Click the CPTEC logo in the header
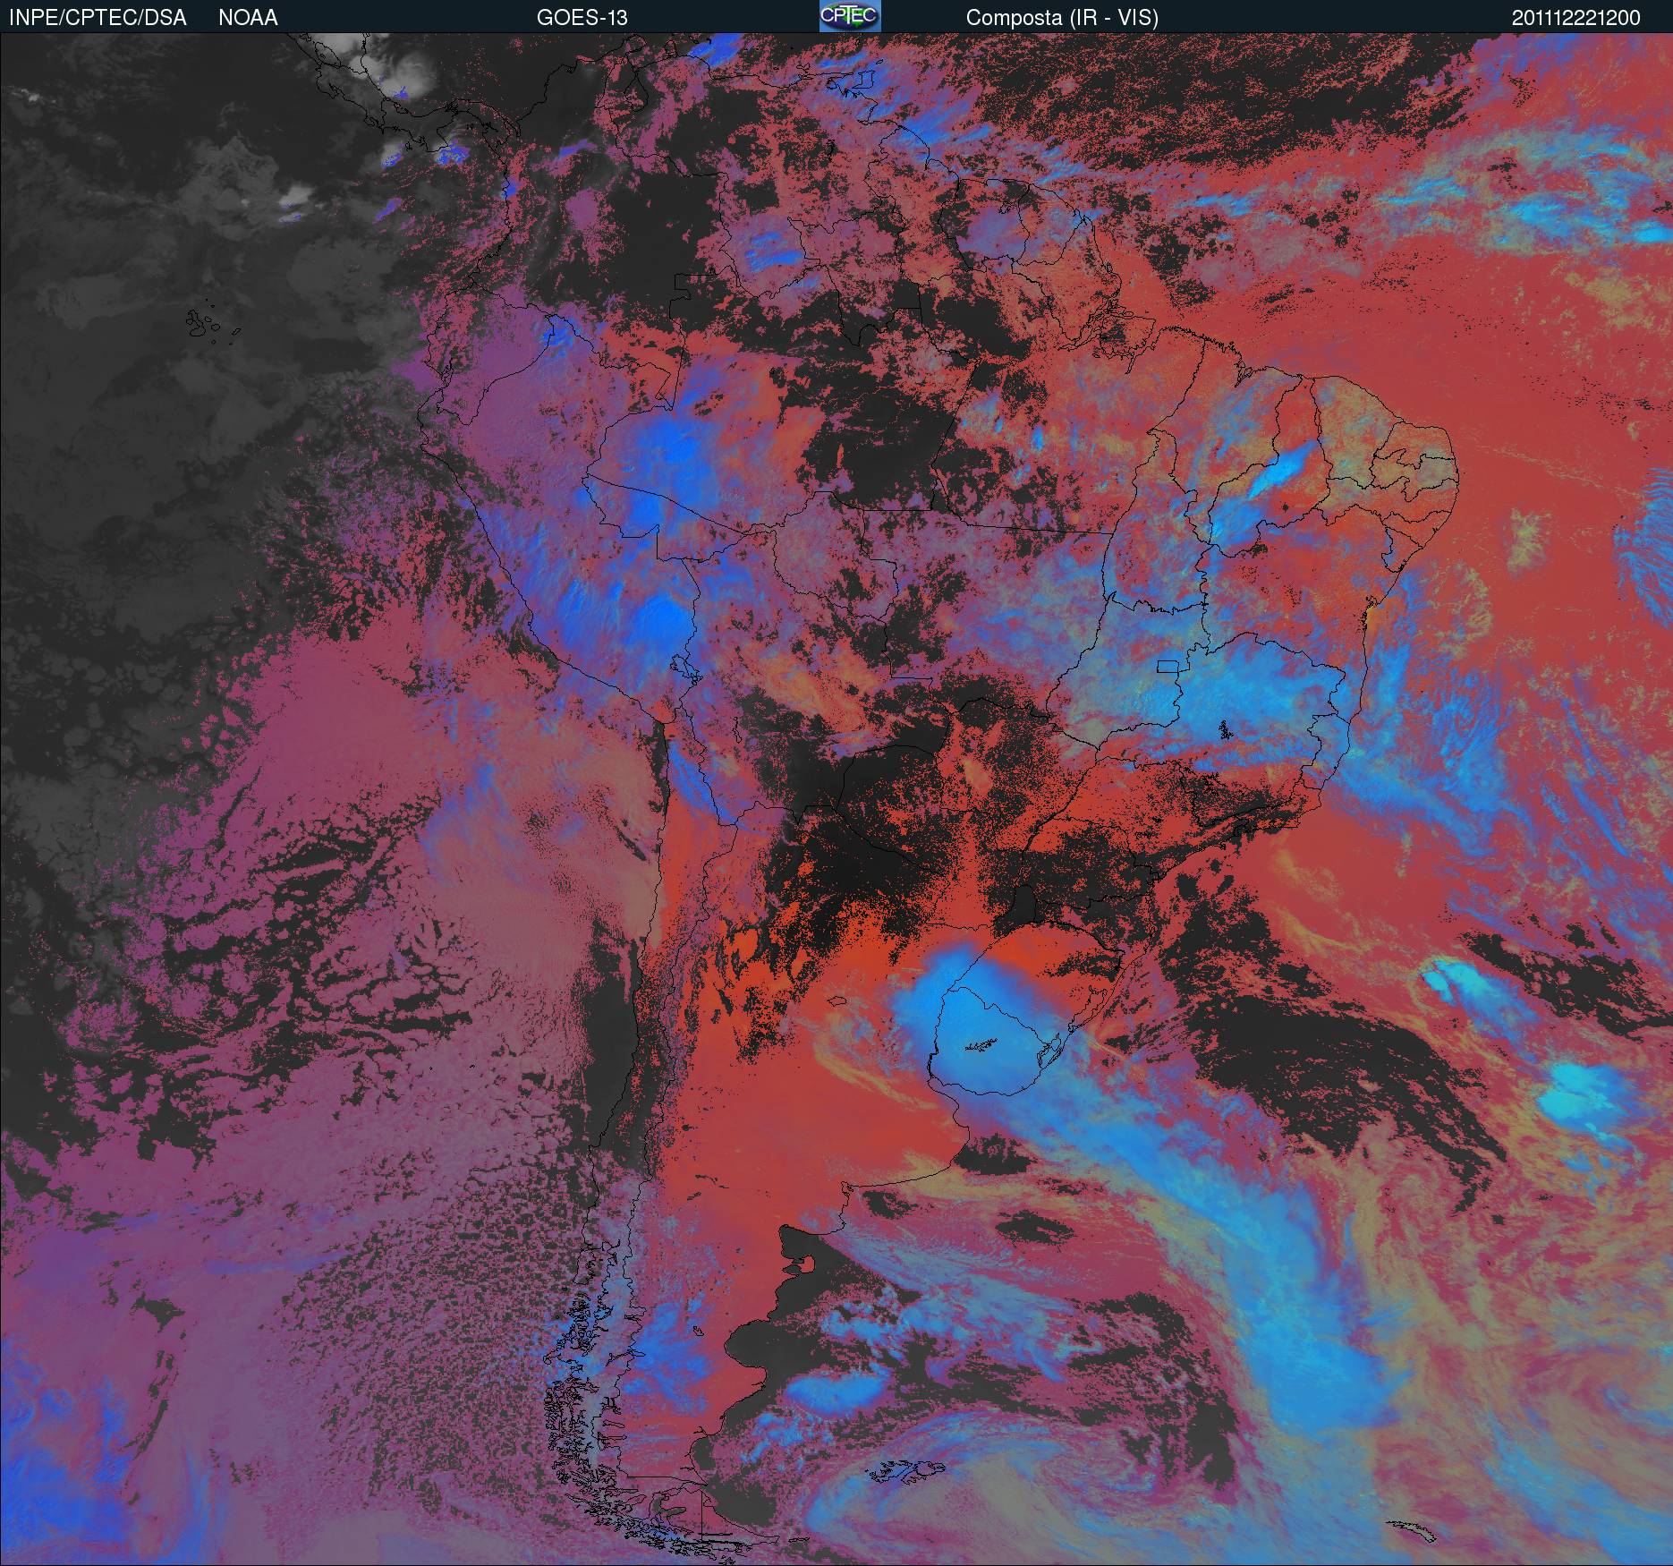Screen dimensions: 1673x1566 click(x=850, y=16)
